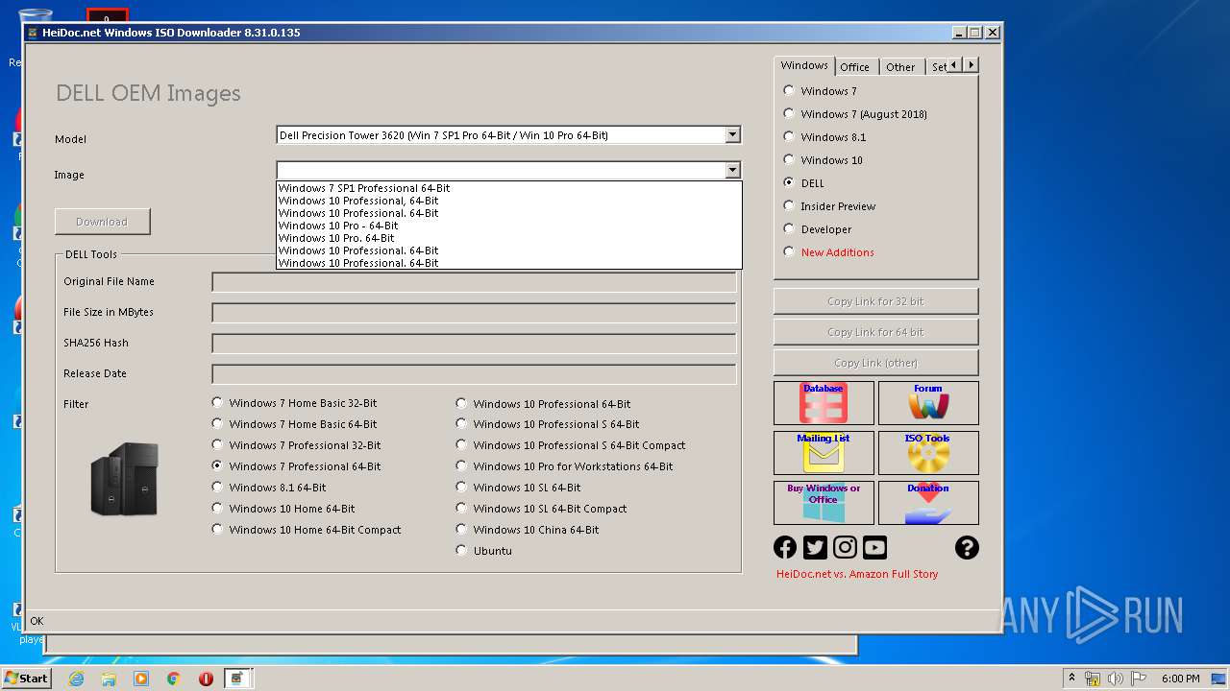Switch to the Office tab

854,67
